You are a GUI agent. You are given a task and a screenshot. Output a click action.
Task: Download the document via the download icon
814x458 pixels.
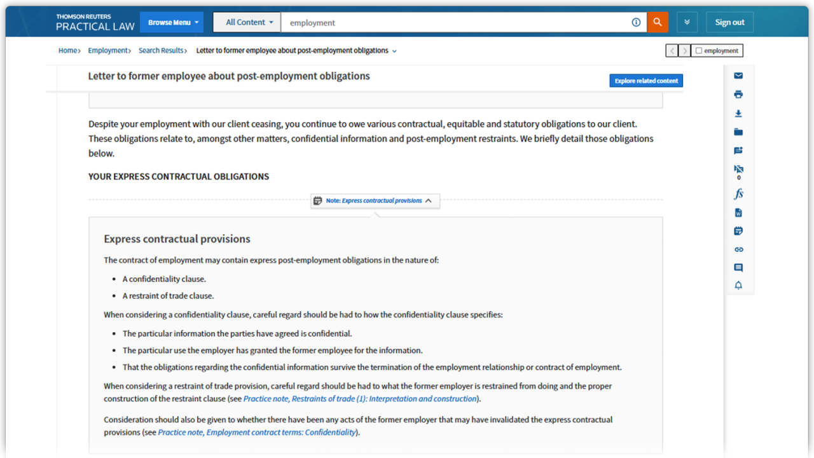pos(738,113)
